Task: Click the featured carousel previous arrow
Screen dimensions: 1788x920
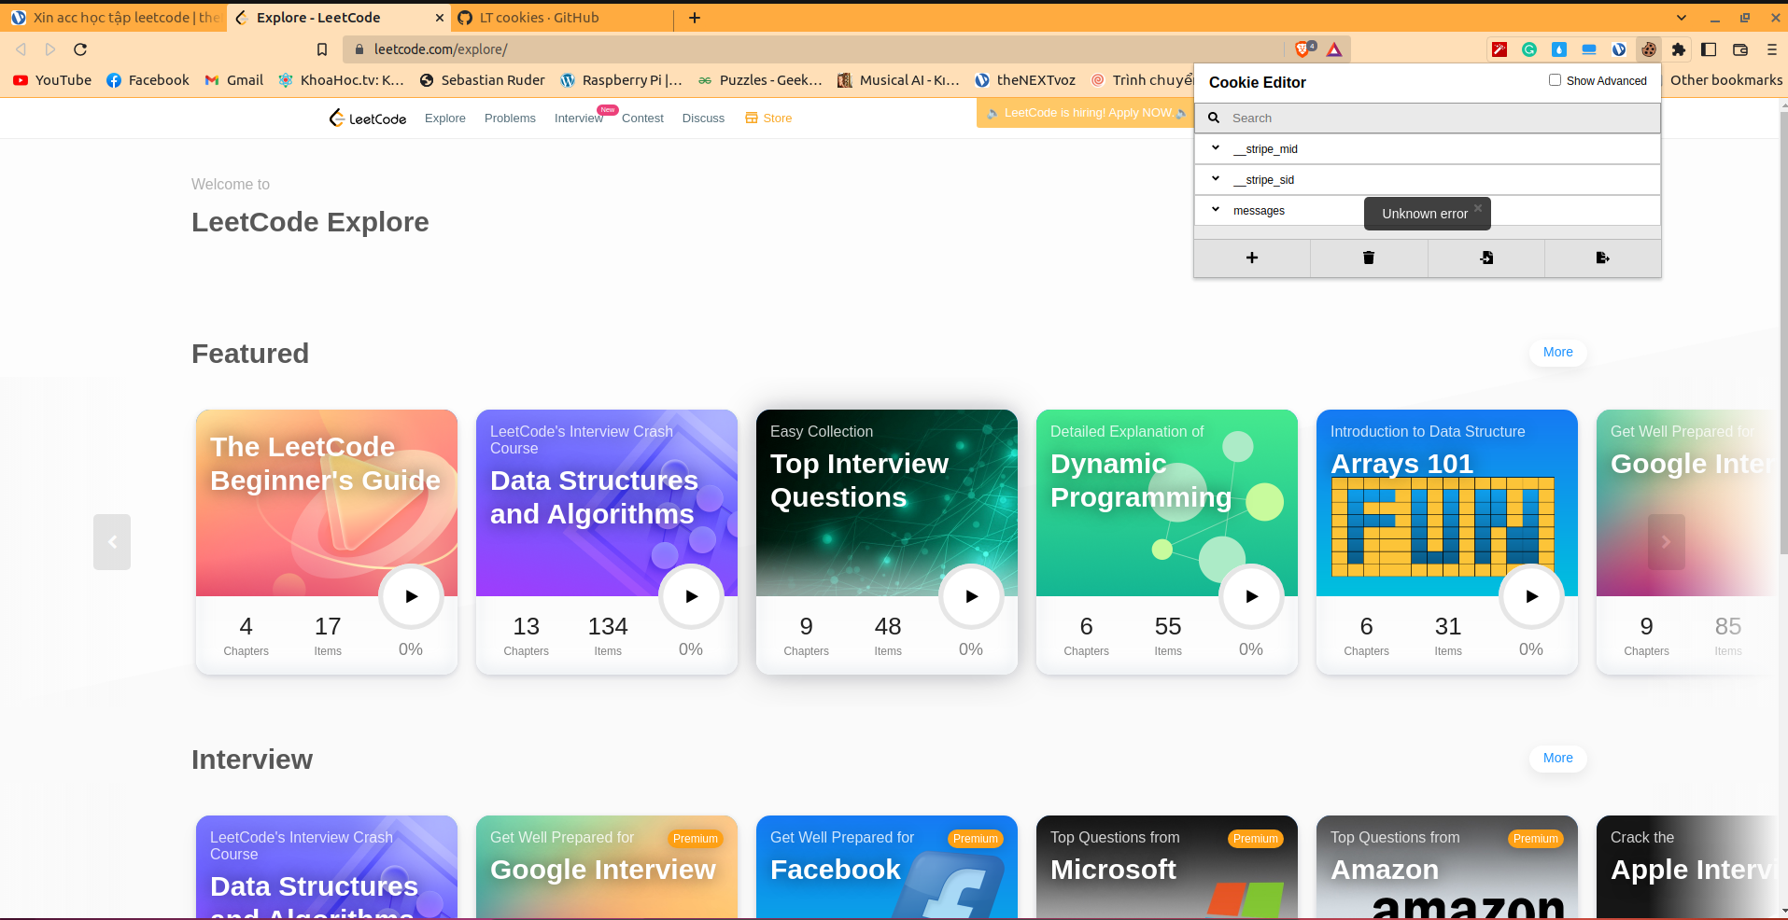Action: point(112,542)
